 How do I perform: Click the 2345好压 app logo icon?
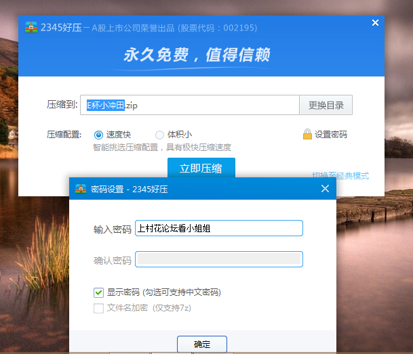[x=31, y=28]
